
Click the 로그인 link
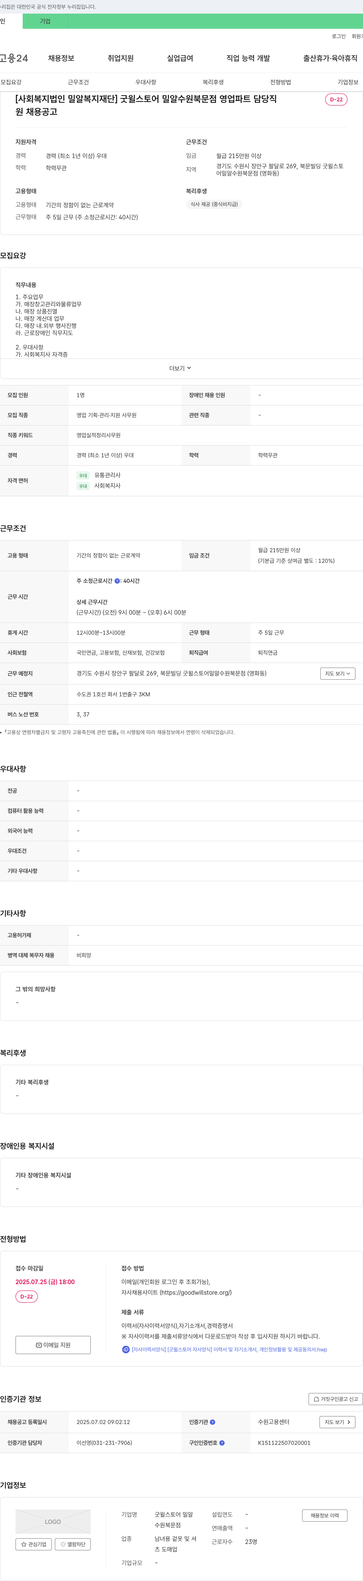[x=338, y=36]
